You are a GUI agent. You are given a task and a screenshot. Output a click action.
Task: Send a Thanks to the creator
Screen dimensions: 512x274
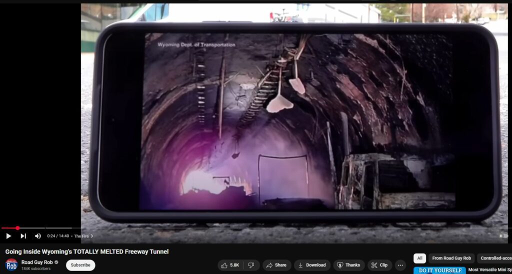pyautogui.click(x=348, y=265)
